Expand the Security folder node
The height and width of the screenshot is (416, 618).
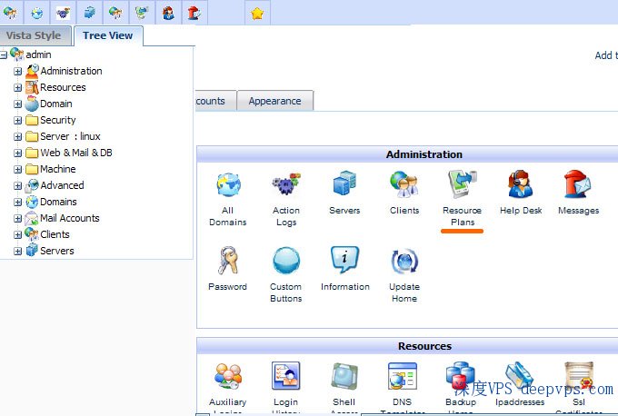tap(18, 120)
